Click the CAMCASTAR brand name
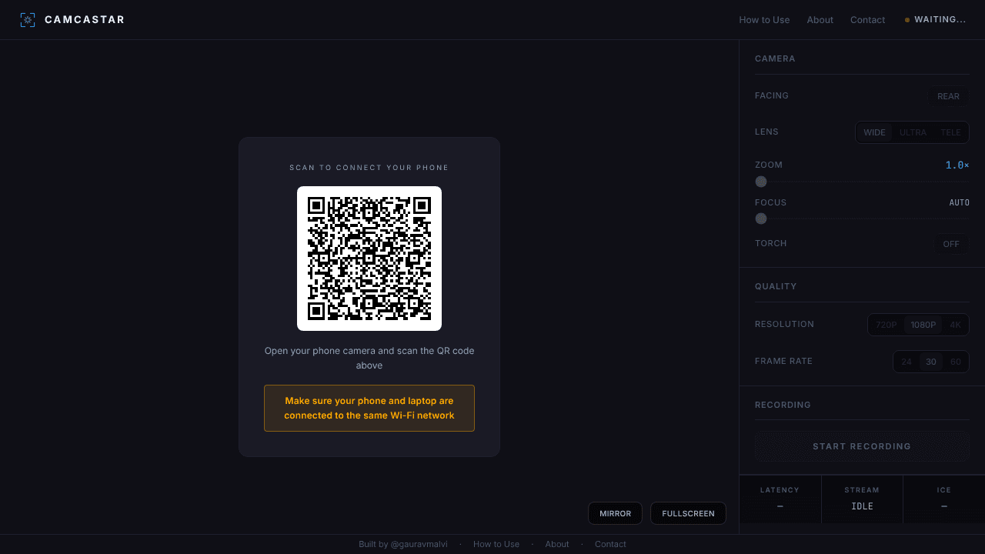Image resolution: width=985 pixels, height=554 pixels. coord(85,20)
